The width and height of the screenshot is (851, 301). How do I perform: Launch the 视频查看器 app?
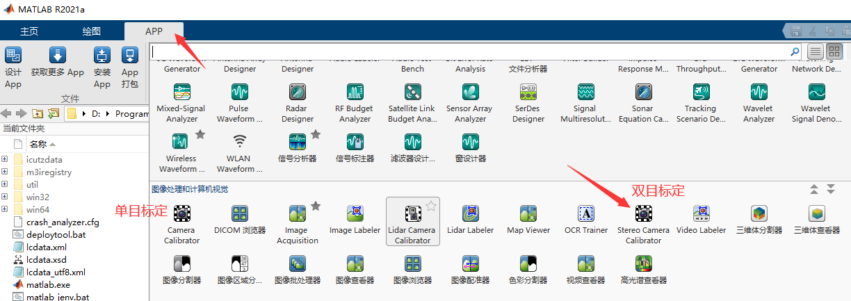pyautogui.click(x=585, y=270)
